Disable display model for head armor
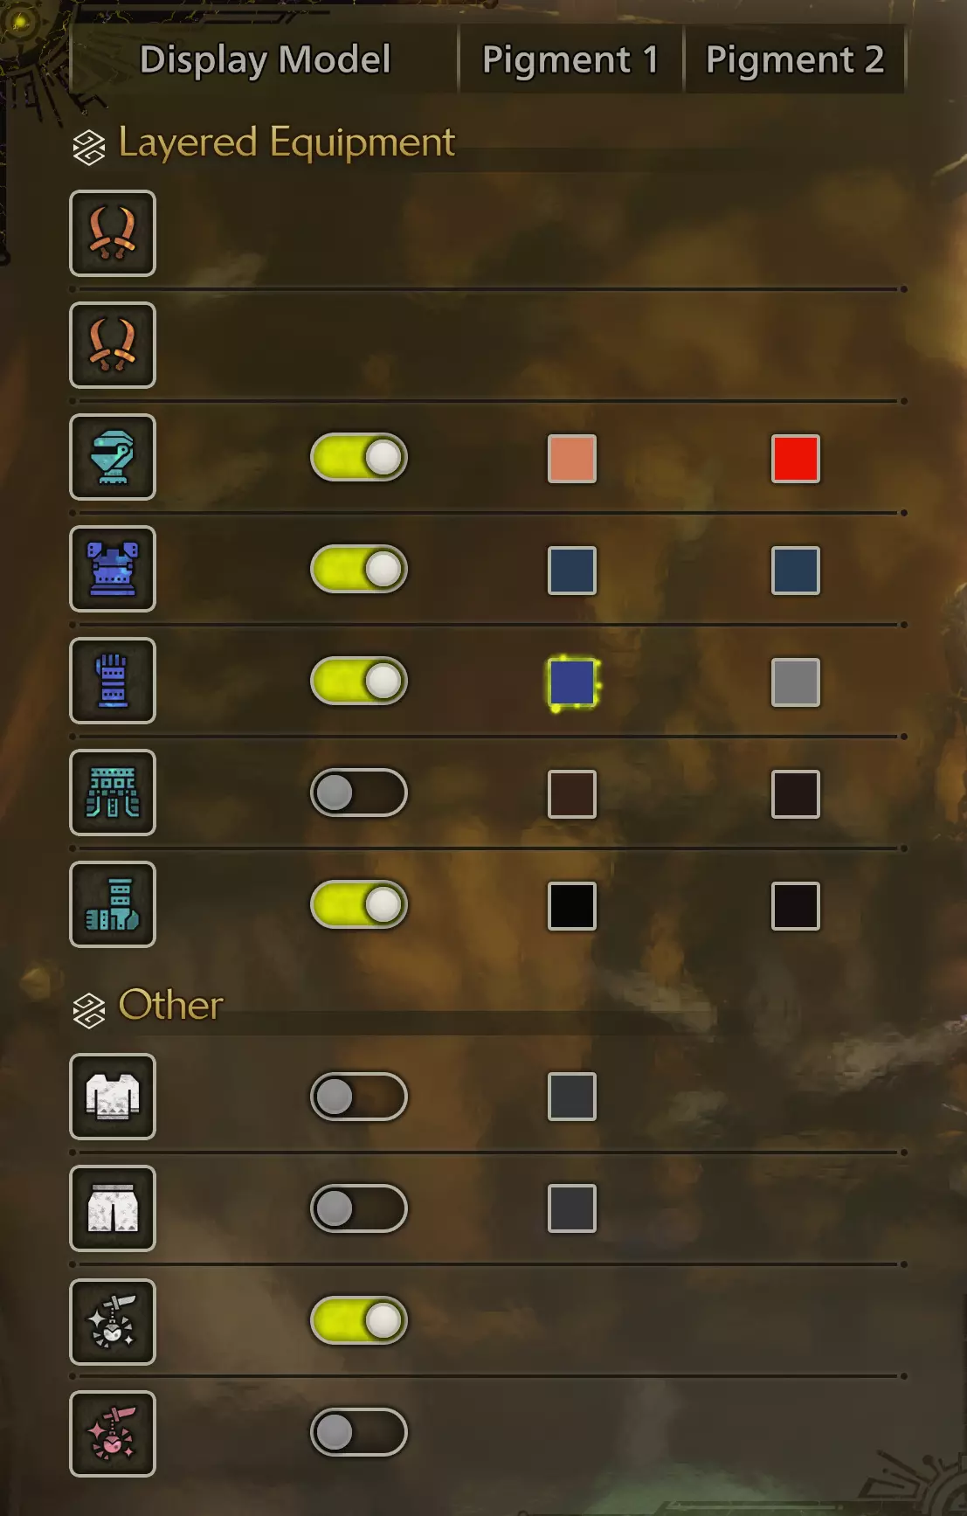This screenshot has height=1516, width=967. [359, 457]
